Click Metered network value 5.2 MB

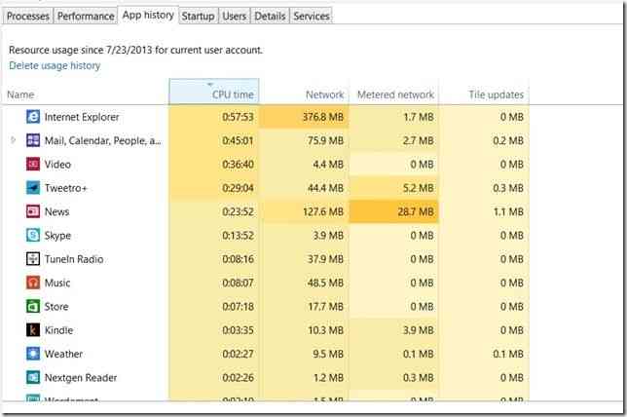tap(419, 188)
